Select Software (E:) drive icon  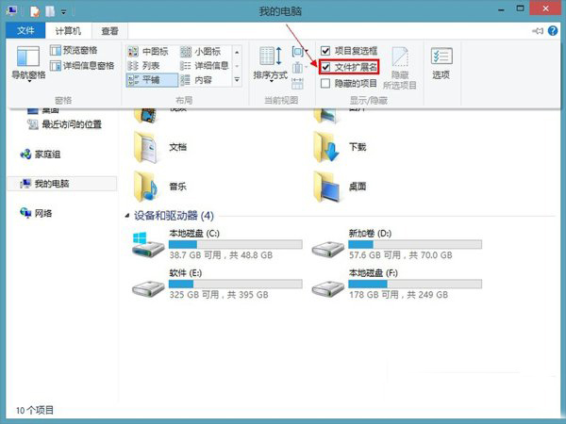pos(148,287)
